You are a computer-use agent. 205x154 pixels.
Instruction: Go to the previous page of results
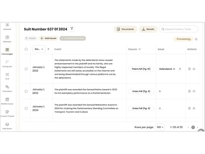coord(189,127)
